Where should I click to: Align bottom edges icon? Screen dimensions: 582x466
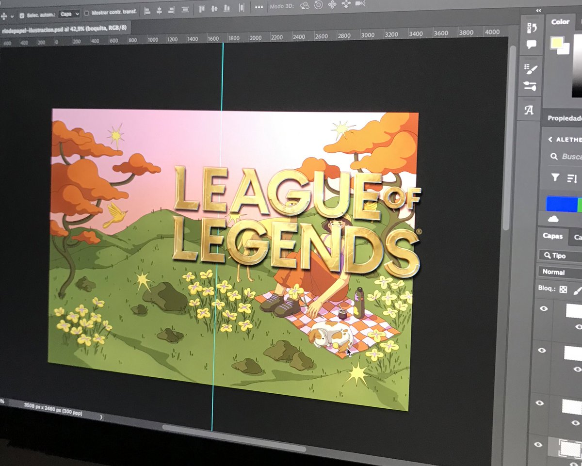point(226,8)
